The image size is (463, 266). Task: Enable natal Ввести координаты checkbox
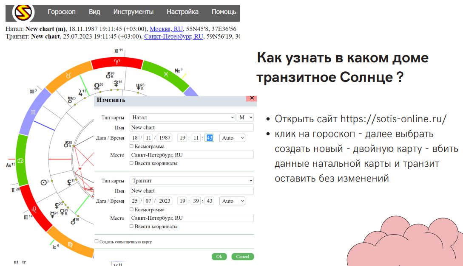(131, 163)
